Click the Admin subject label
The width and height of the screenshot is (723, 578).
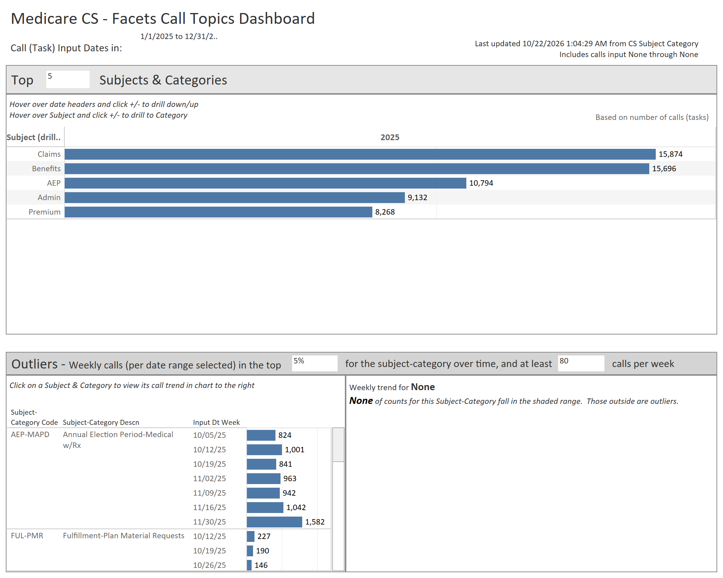[x=49, y=198]
